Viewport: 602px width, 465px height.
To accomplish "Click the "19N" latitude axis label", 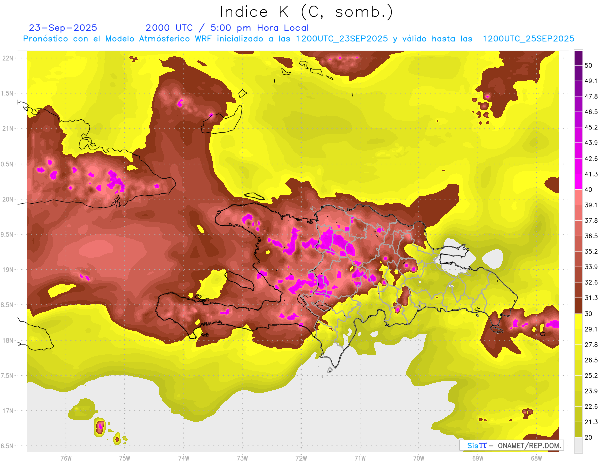I will click(x=8, y=269).
